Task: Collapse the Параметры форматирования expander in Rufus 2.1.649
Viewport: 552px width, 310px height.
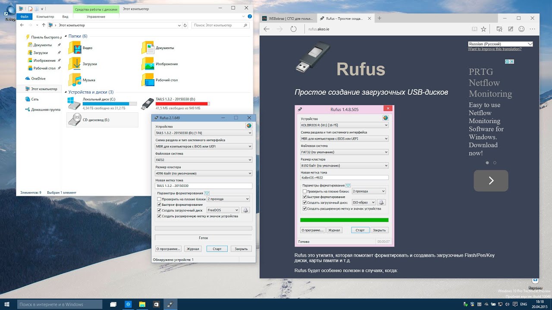Action: (207, 193)
